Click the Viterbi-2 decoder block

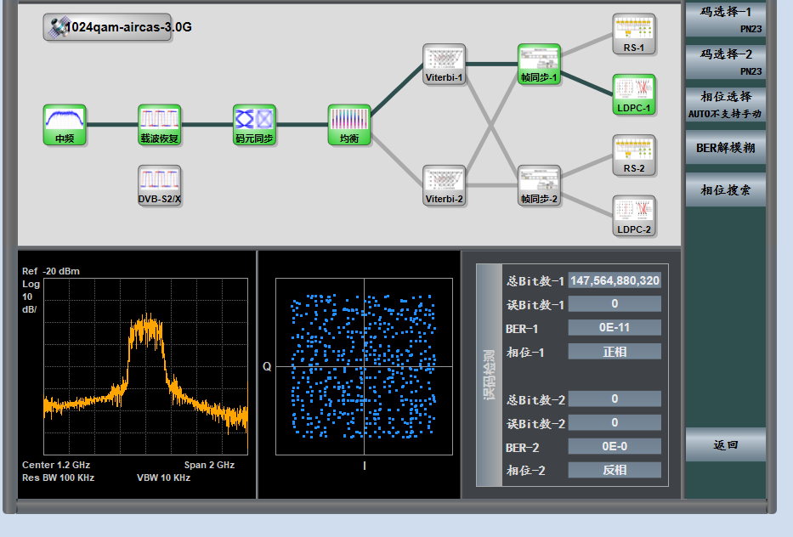click(x=445, y=185)
